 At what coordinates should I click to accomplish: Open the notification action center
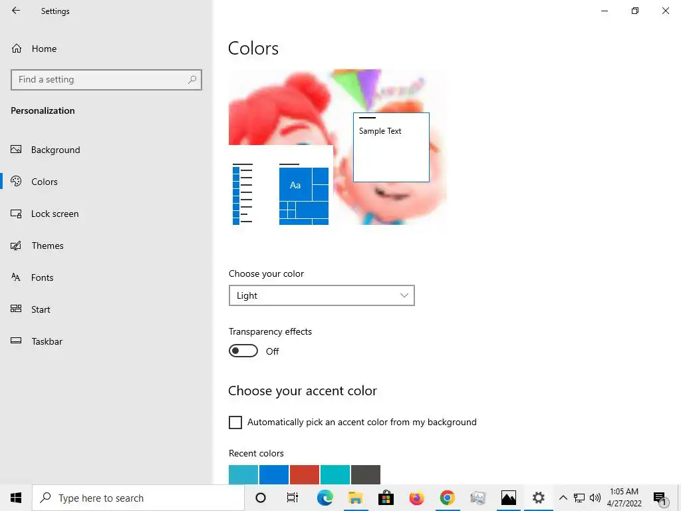(660, 498)
